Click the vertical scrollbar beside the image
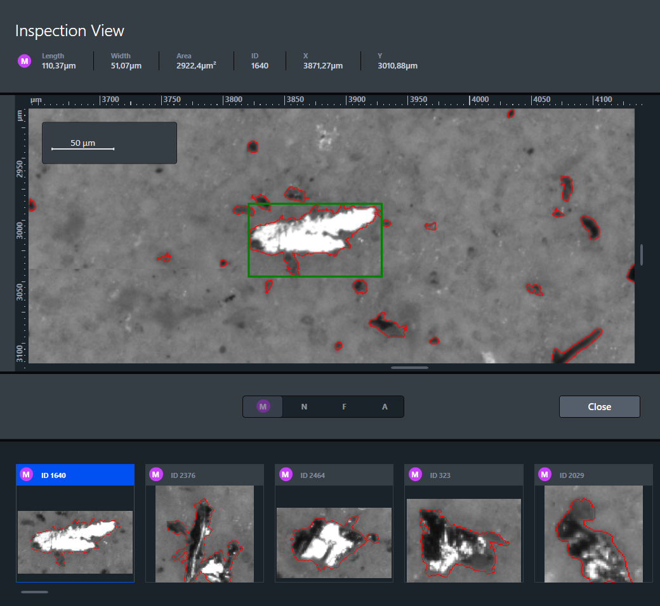660x606 pixels. (641, 255)
